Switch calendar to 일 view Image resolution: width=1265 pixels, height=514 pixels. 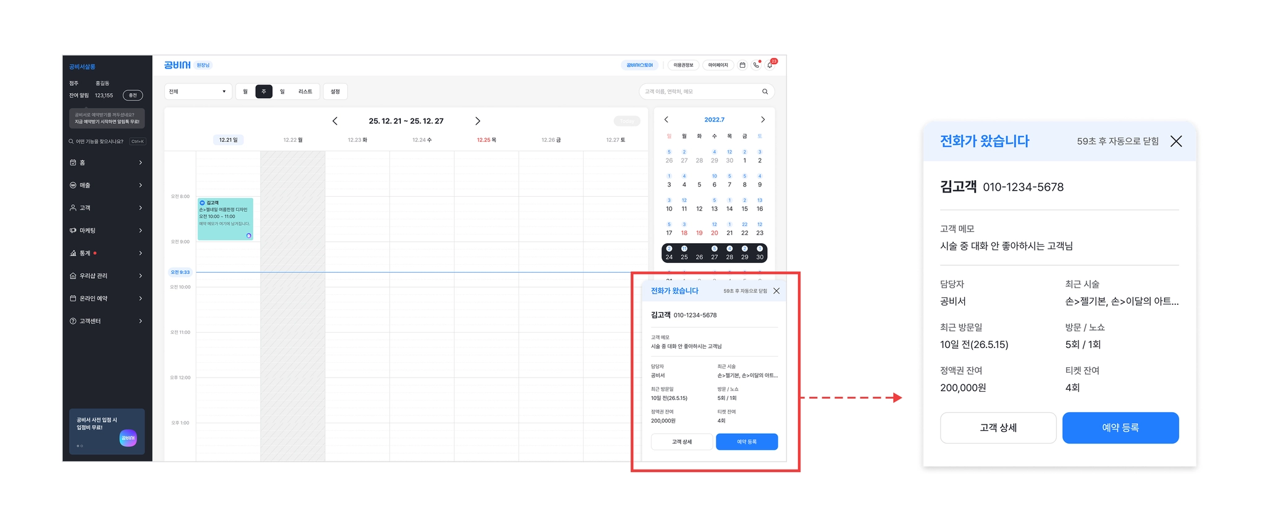[282, 91]
